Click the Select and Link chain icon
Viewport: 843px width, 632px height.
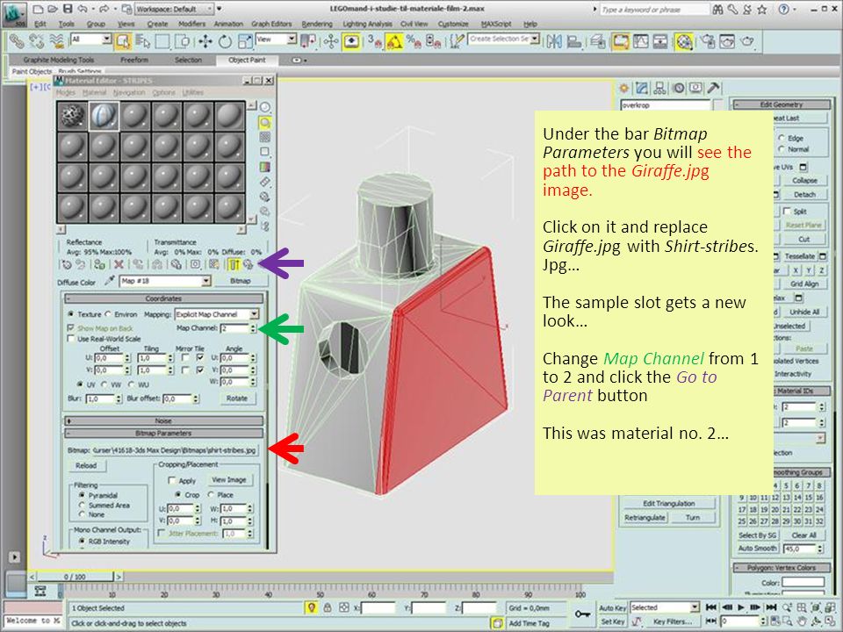[x=17, y=41]
